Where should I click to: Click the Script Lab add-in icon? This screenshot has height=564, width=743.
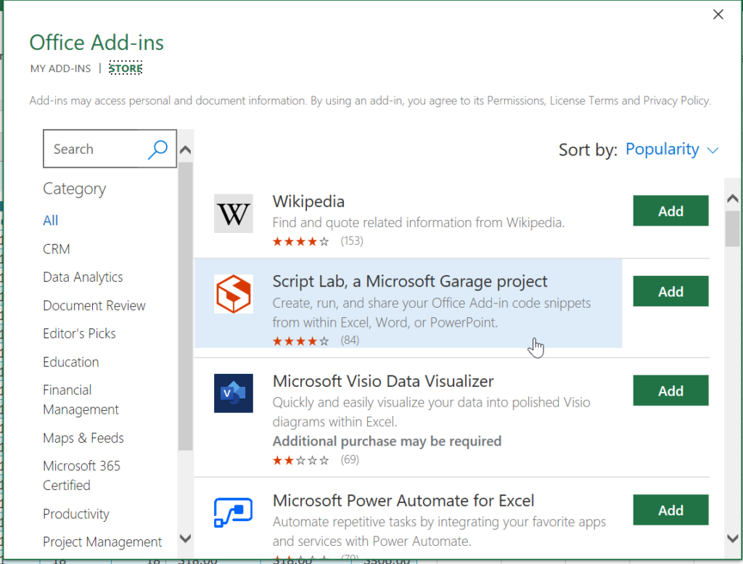(234, 294)
